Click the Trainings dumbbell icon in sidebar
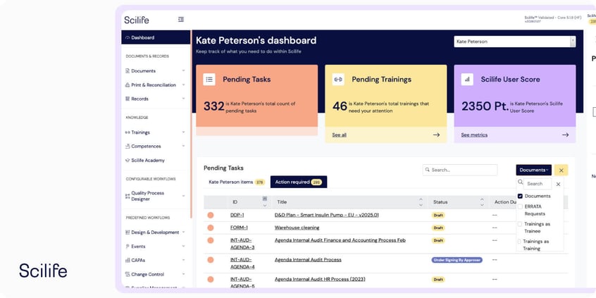Viewport: 596px width, 298px height. pyautogui.click(x=128, y=132)
